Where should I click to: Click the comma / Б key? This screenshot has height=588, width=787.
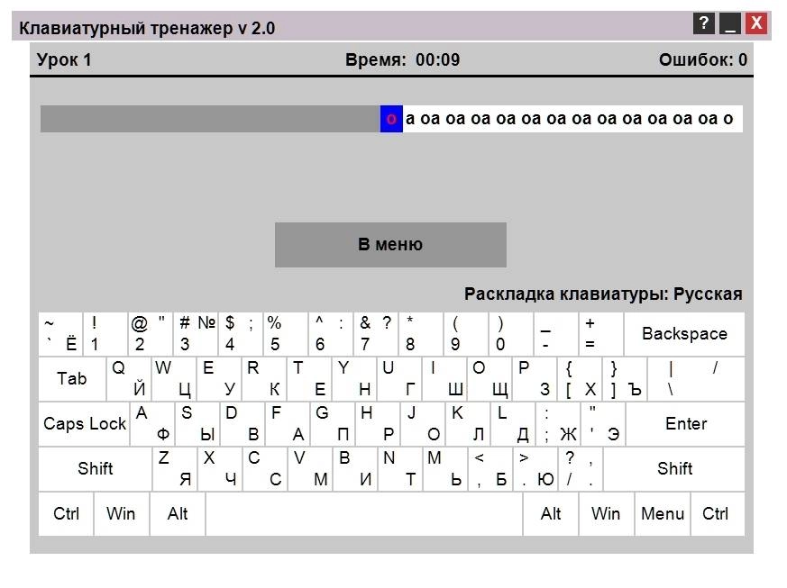[x=490, y=469]
